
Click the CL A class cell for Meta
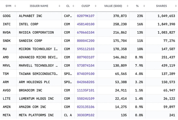(68, 115)
